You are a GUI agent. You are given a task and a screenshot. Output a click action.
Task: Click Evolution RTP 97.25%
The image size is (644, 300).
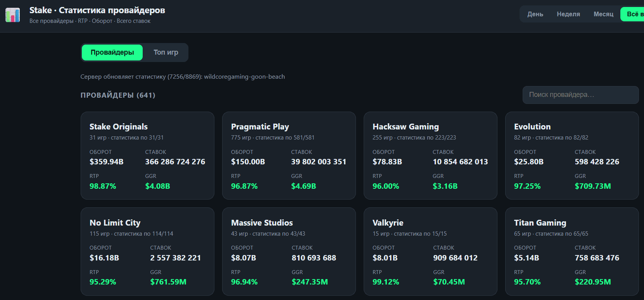(527, 186)
